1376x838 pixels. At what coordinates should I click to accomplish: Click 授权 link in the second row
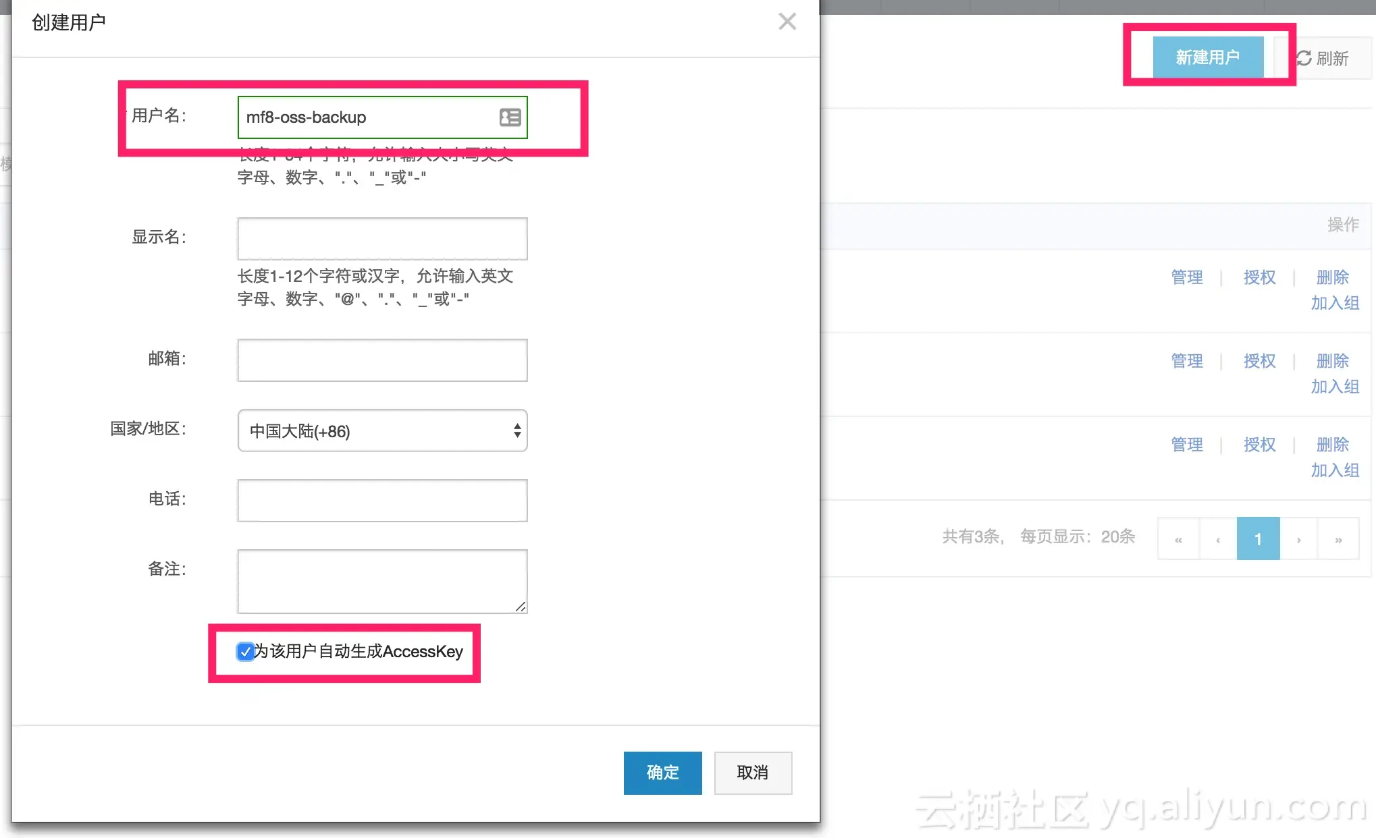tap(1259, 361)
